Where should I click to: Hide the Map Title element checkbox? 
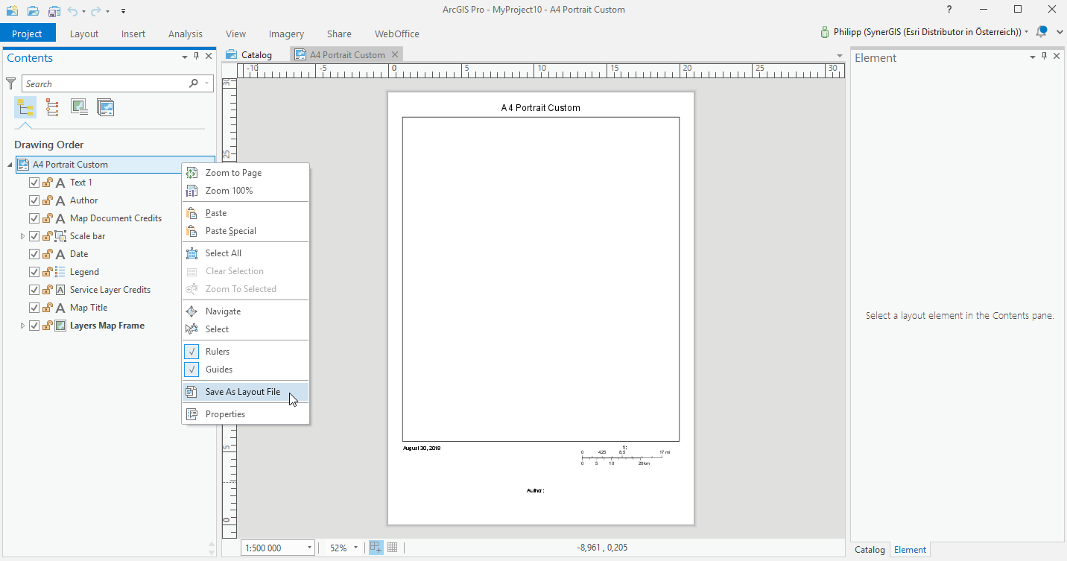tap(34, 308)
